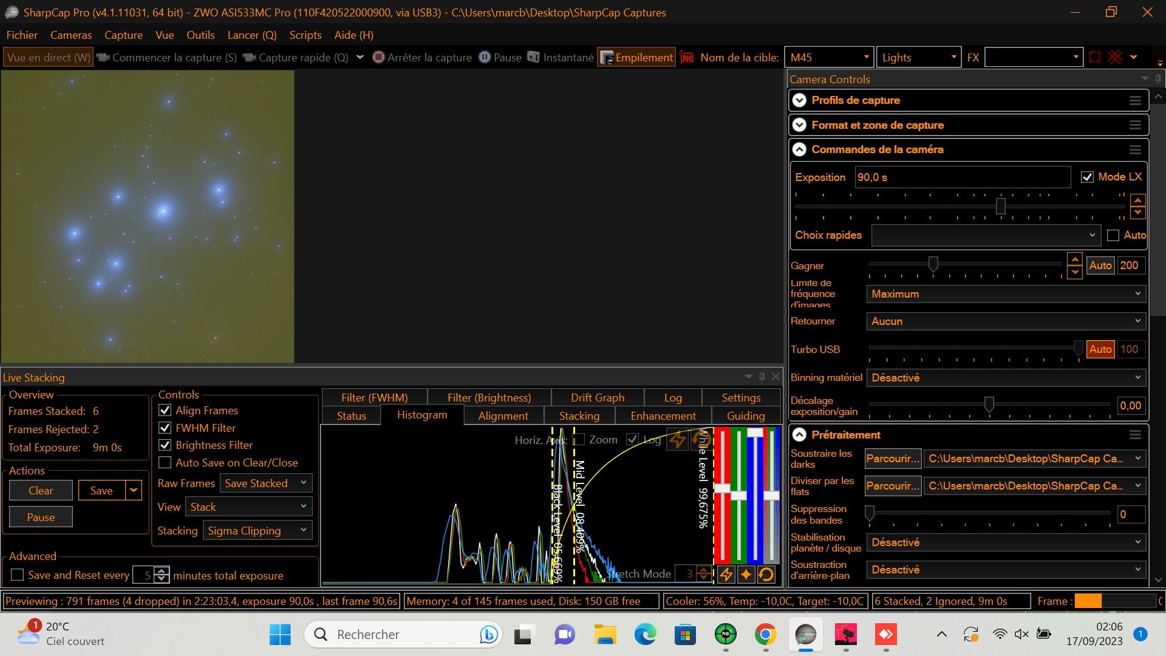
Task: Open the Wi-Fi network tray icon
Action: click(x=999, y=634)
